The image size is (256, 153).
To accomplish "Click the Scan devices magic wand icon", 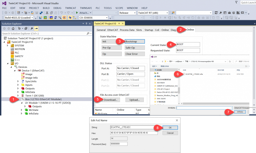I will pyautogui.click(x=60, y=18).
